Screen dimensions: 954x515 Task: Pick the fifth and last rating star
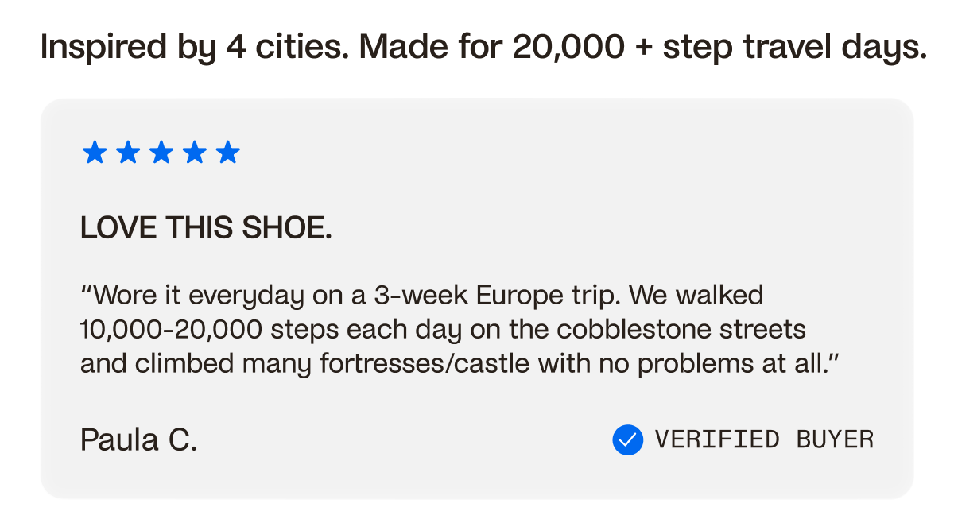click(x=228, y=152)
